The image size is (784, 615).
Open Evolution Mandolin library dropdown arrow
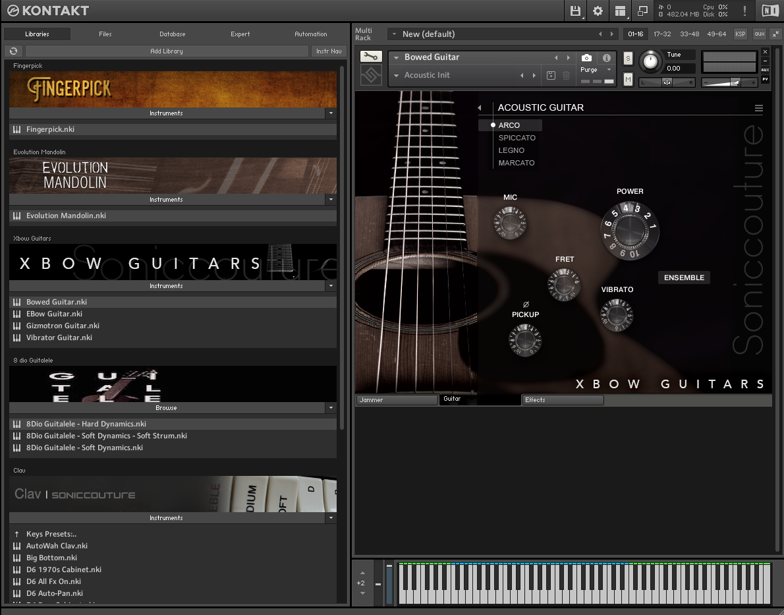point(331,200)
